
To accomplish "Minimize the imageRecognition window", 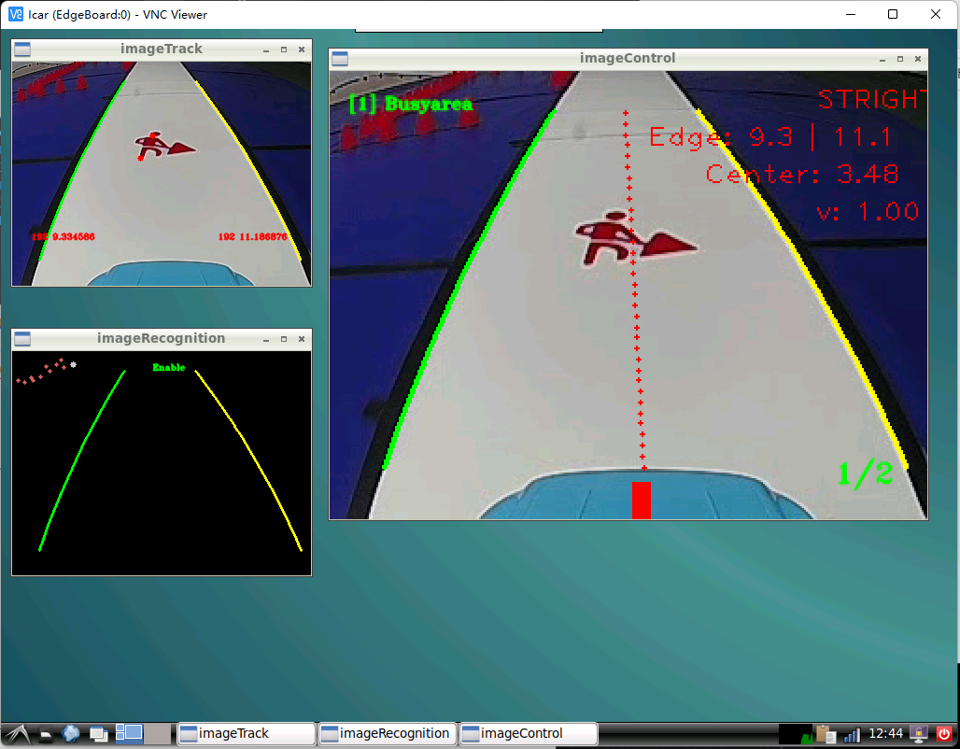I will pyautogui.click(x=266, y=339).
